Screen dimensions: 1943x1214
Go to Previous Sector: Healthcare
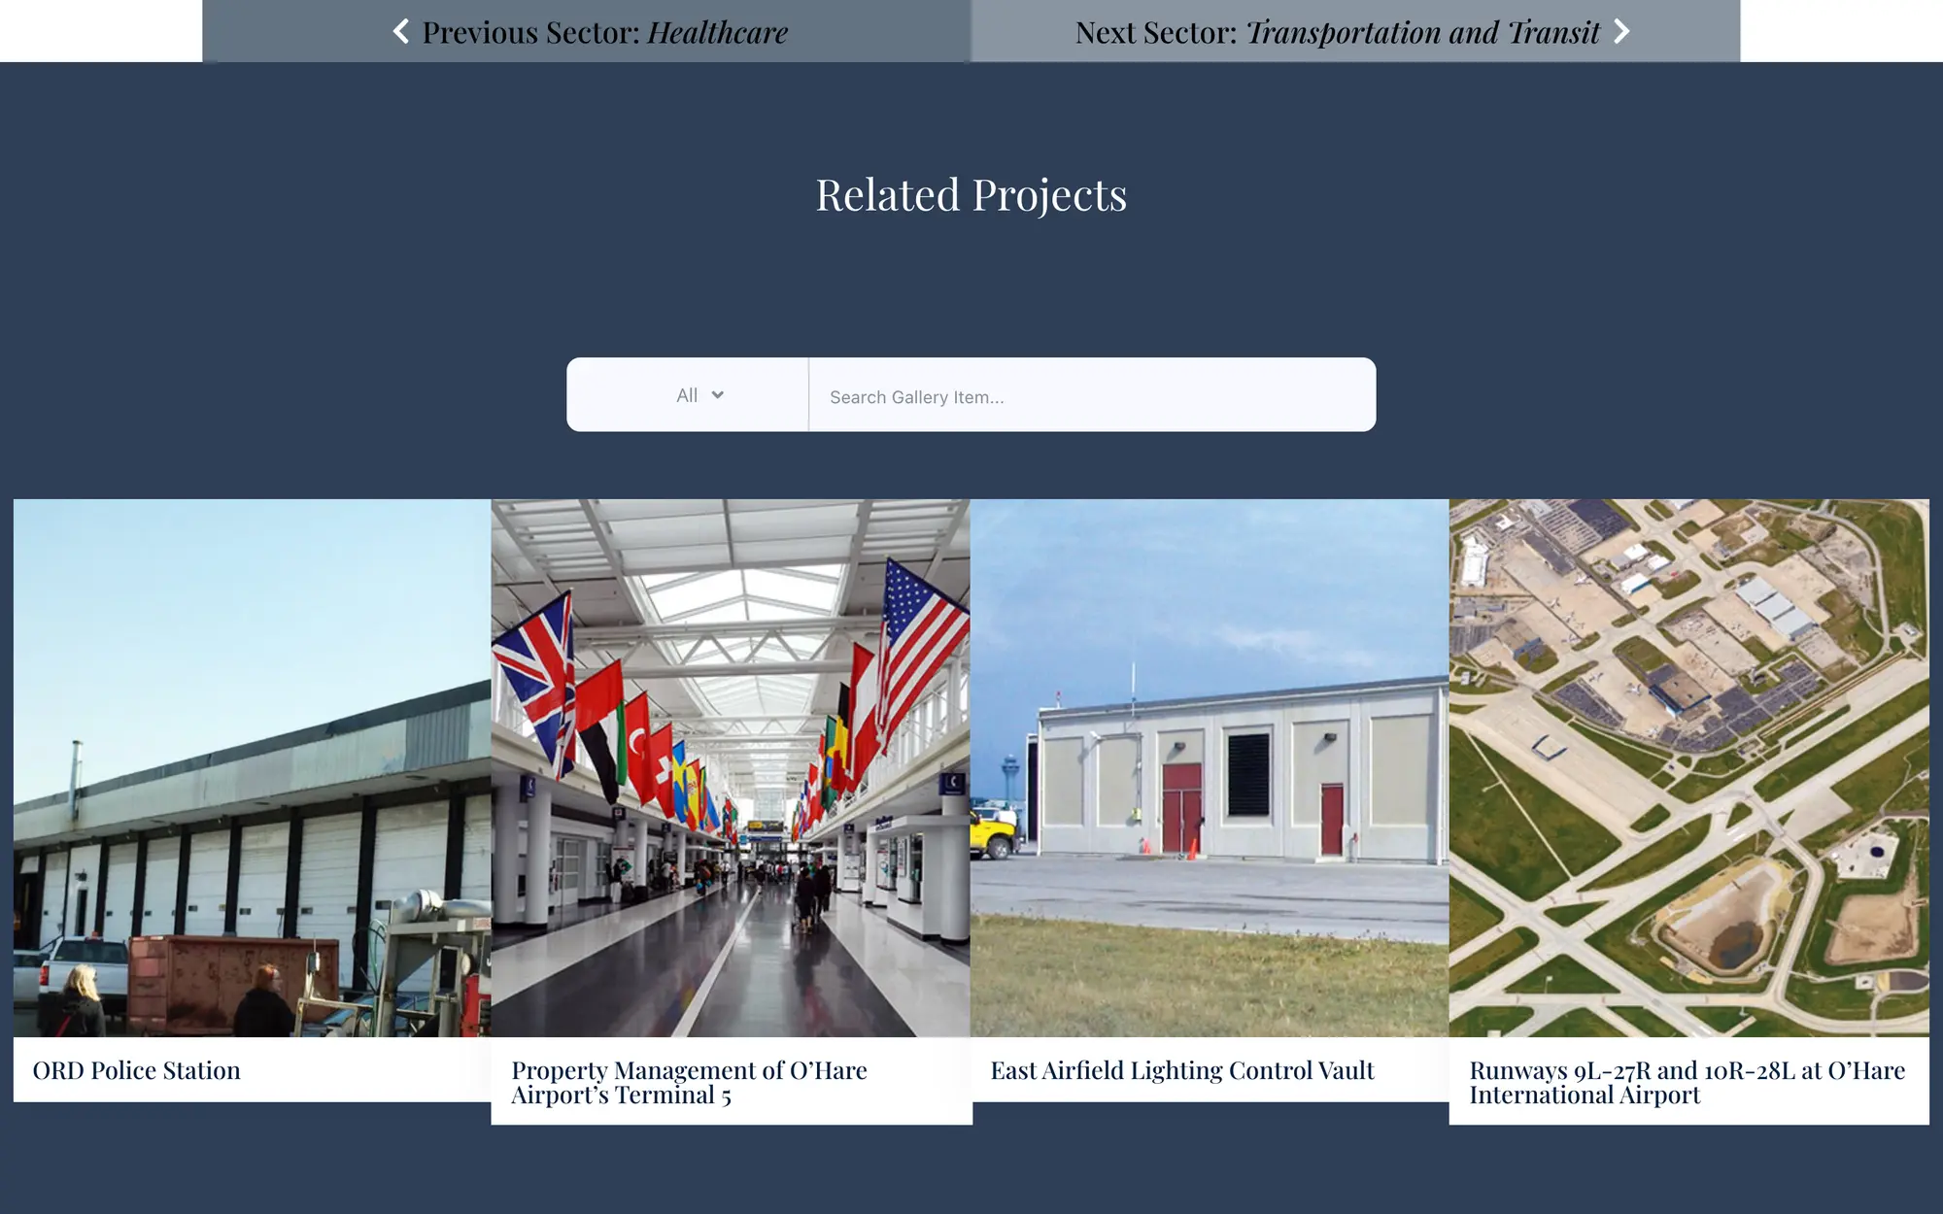(x=587, y=31)
